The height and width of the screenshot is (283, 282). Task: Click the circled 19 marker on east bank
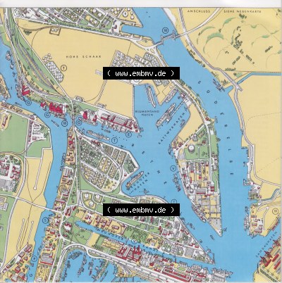coord(276,211)
